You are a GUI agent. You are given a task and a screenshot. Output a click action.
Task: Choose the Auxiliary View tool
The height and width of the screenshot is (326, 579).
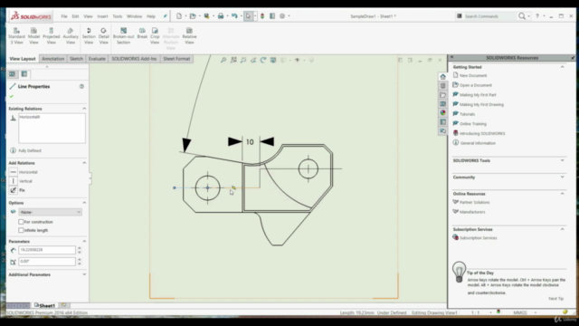[71, 36]
